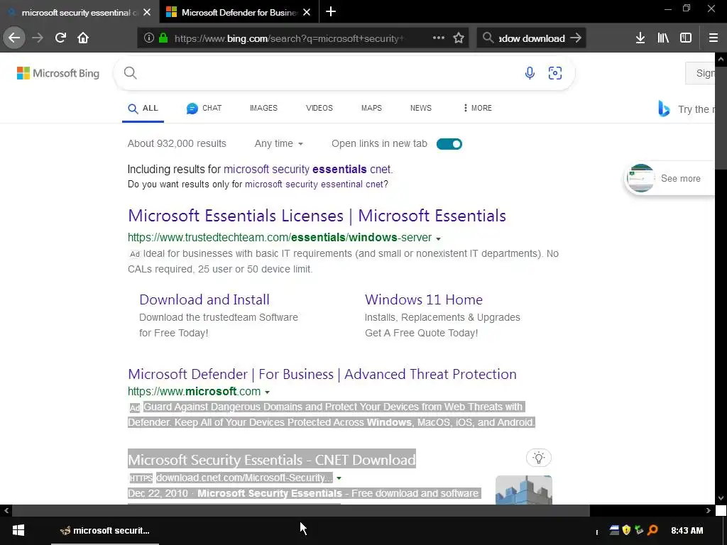Click the green padlock security icon
The image size is (727, 545).
tap(163, 38)
